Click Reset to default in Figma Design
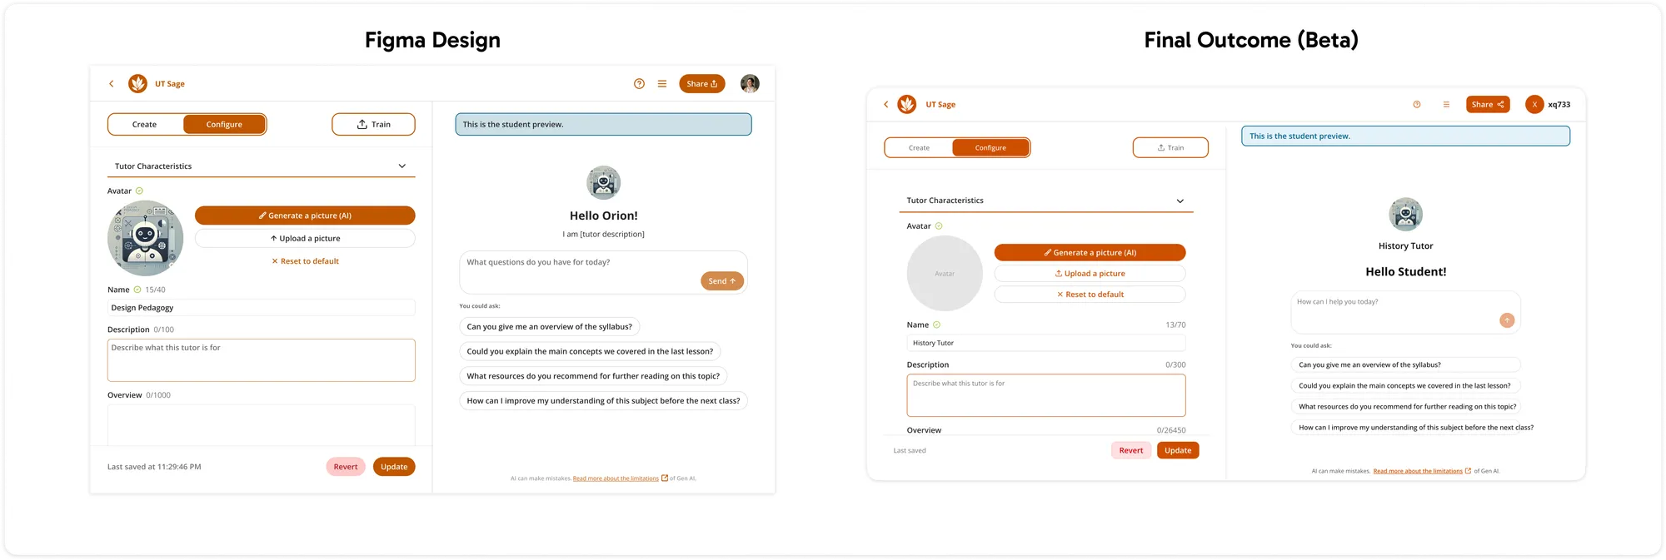1666x560 pixels. coord(305,261)
